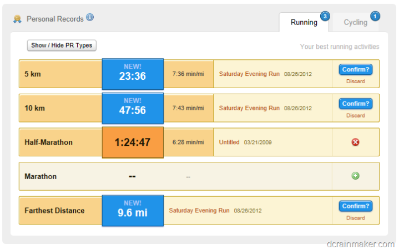Discard the 5 km record
Screen dimensions: 399x250
356,81
